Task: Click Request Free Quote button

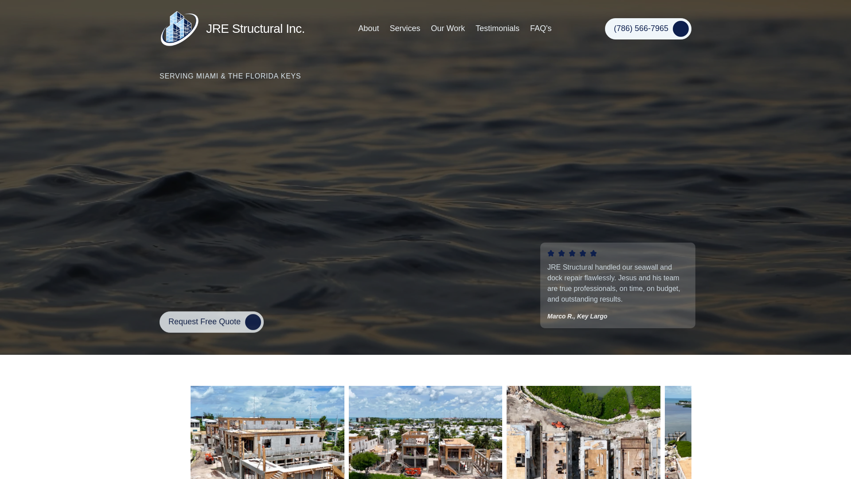Action: tap(211, 322)
